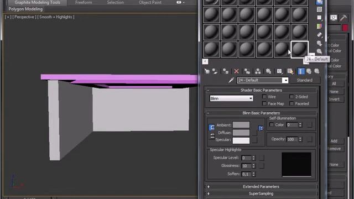Screen dimensions: 354x199
Task: Open Polygon Modeling panel
Action: pos(25,9)
